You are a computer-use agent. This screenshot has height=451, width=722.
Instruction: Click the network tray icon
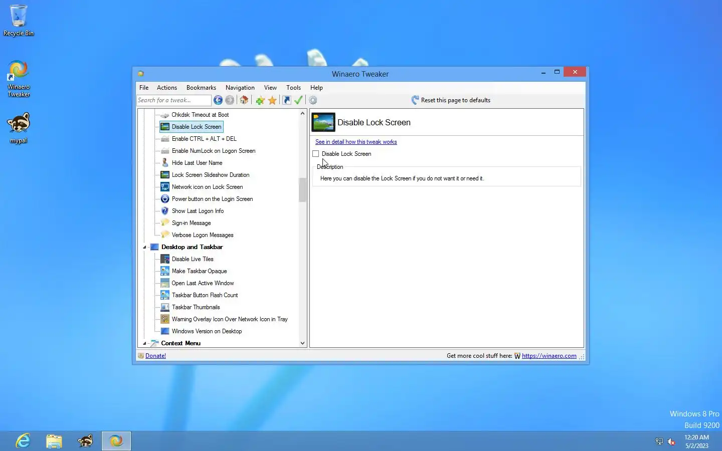(659, 441)
